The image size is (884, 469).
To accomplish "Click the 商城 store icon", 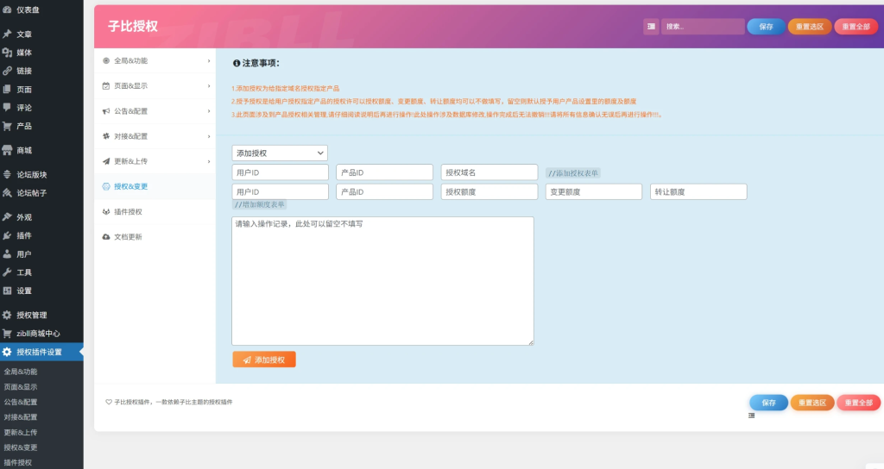I will pyautogui.click(x=7, y=150).
